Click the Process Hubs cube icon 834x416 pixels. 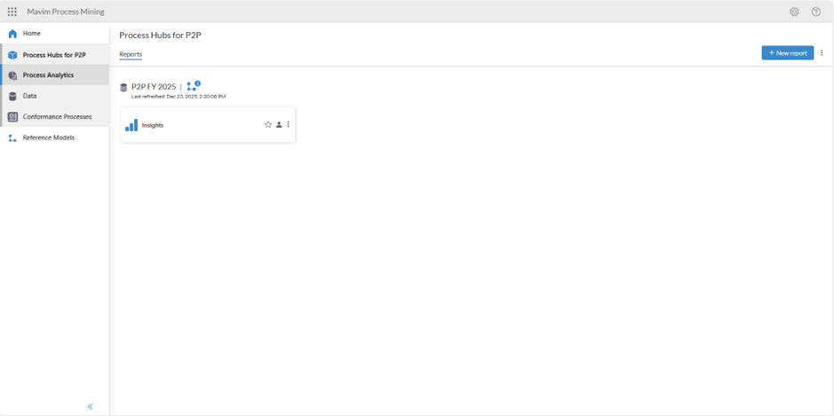point(12,55)
